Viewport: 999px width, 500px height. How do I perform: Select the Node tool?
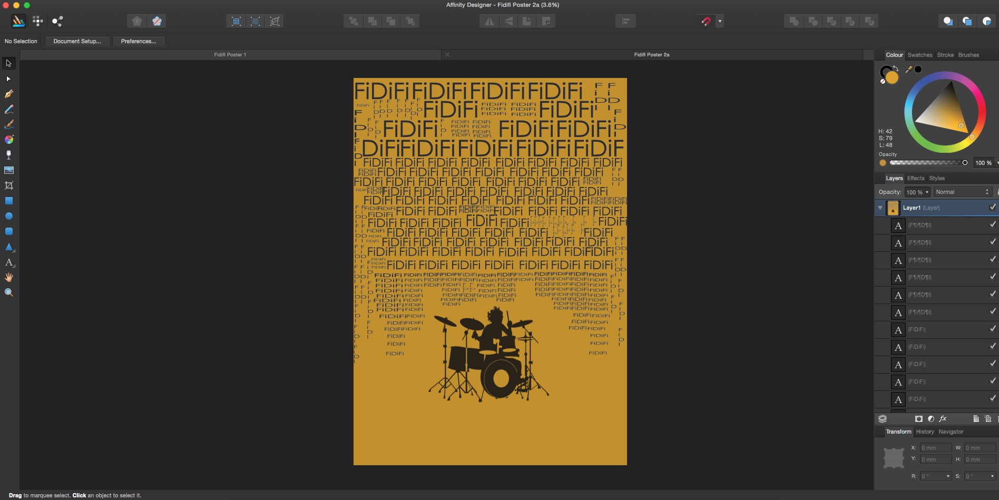[8, 79]
